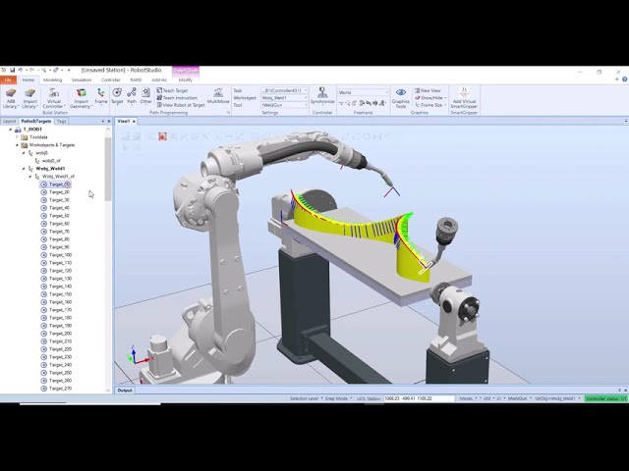
Task: Open the Virtual Controller menu
Action: pyautogui.click(x=54, y=98)
